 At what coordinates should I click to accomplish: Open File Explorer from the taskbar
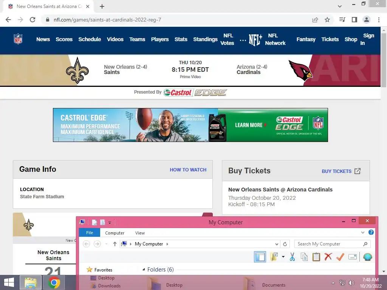point(31,282)
